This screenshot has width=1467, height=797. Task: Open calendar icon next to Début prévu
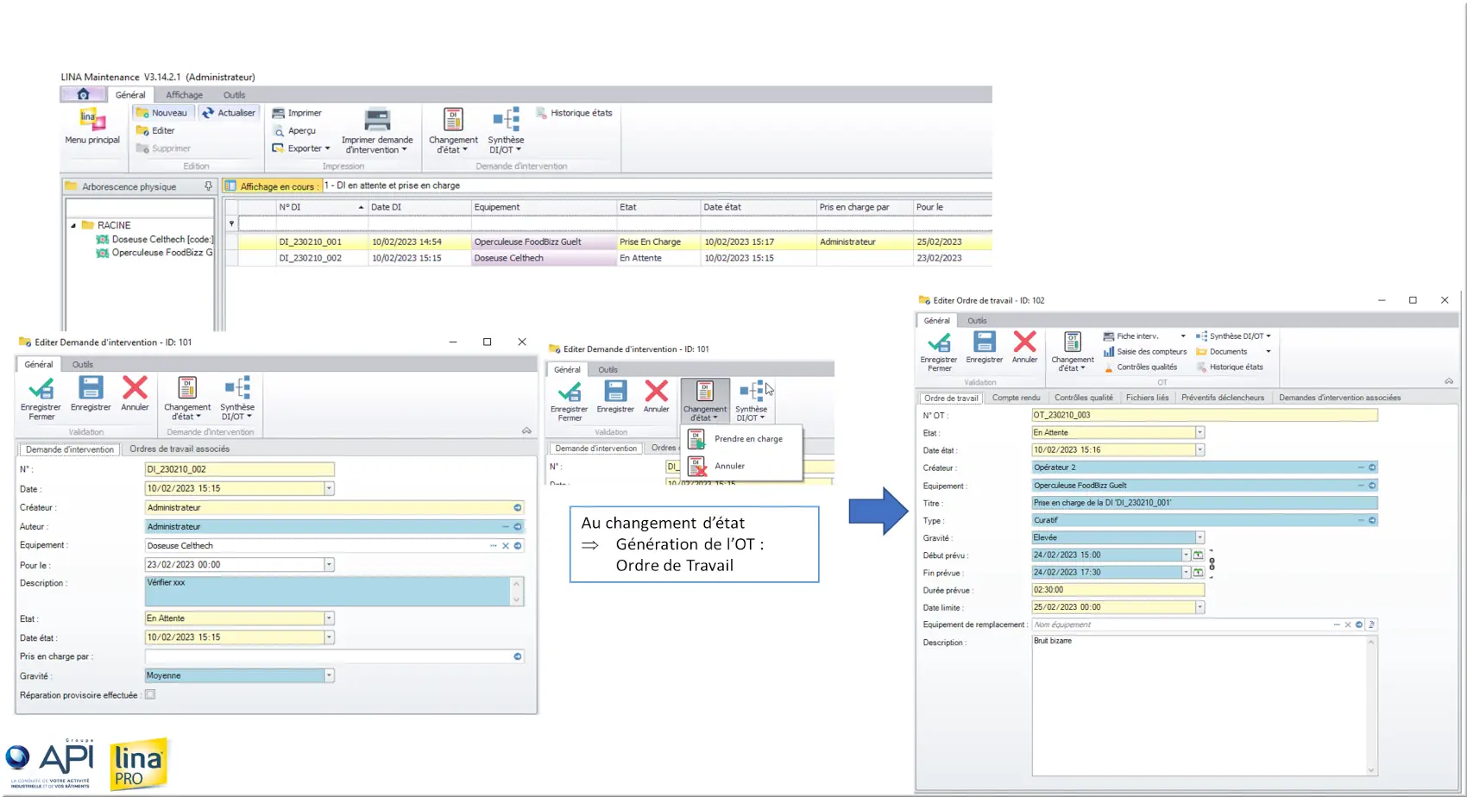pos(1198,555)
